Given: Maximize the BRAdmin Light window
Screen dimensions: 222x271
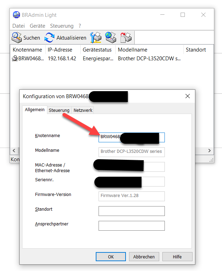Looking at the screenshot, I should click(x=183, y=15).
